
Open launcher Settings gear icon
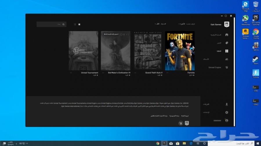click(x=227, y=112)
